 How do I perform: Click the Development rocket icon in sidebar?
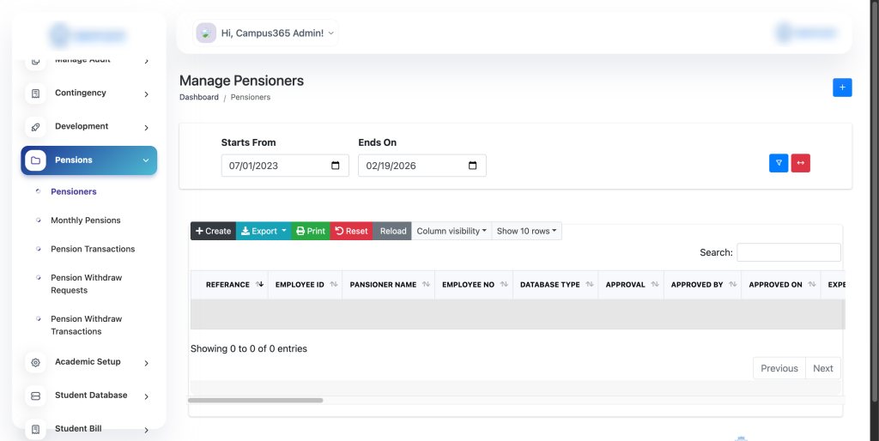point(35,127)
